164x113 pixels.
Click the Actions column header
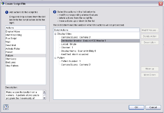(26, 28)
